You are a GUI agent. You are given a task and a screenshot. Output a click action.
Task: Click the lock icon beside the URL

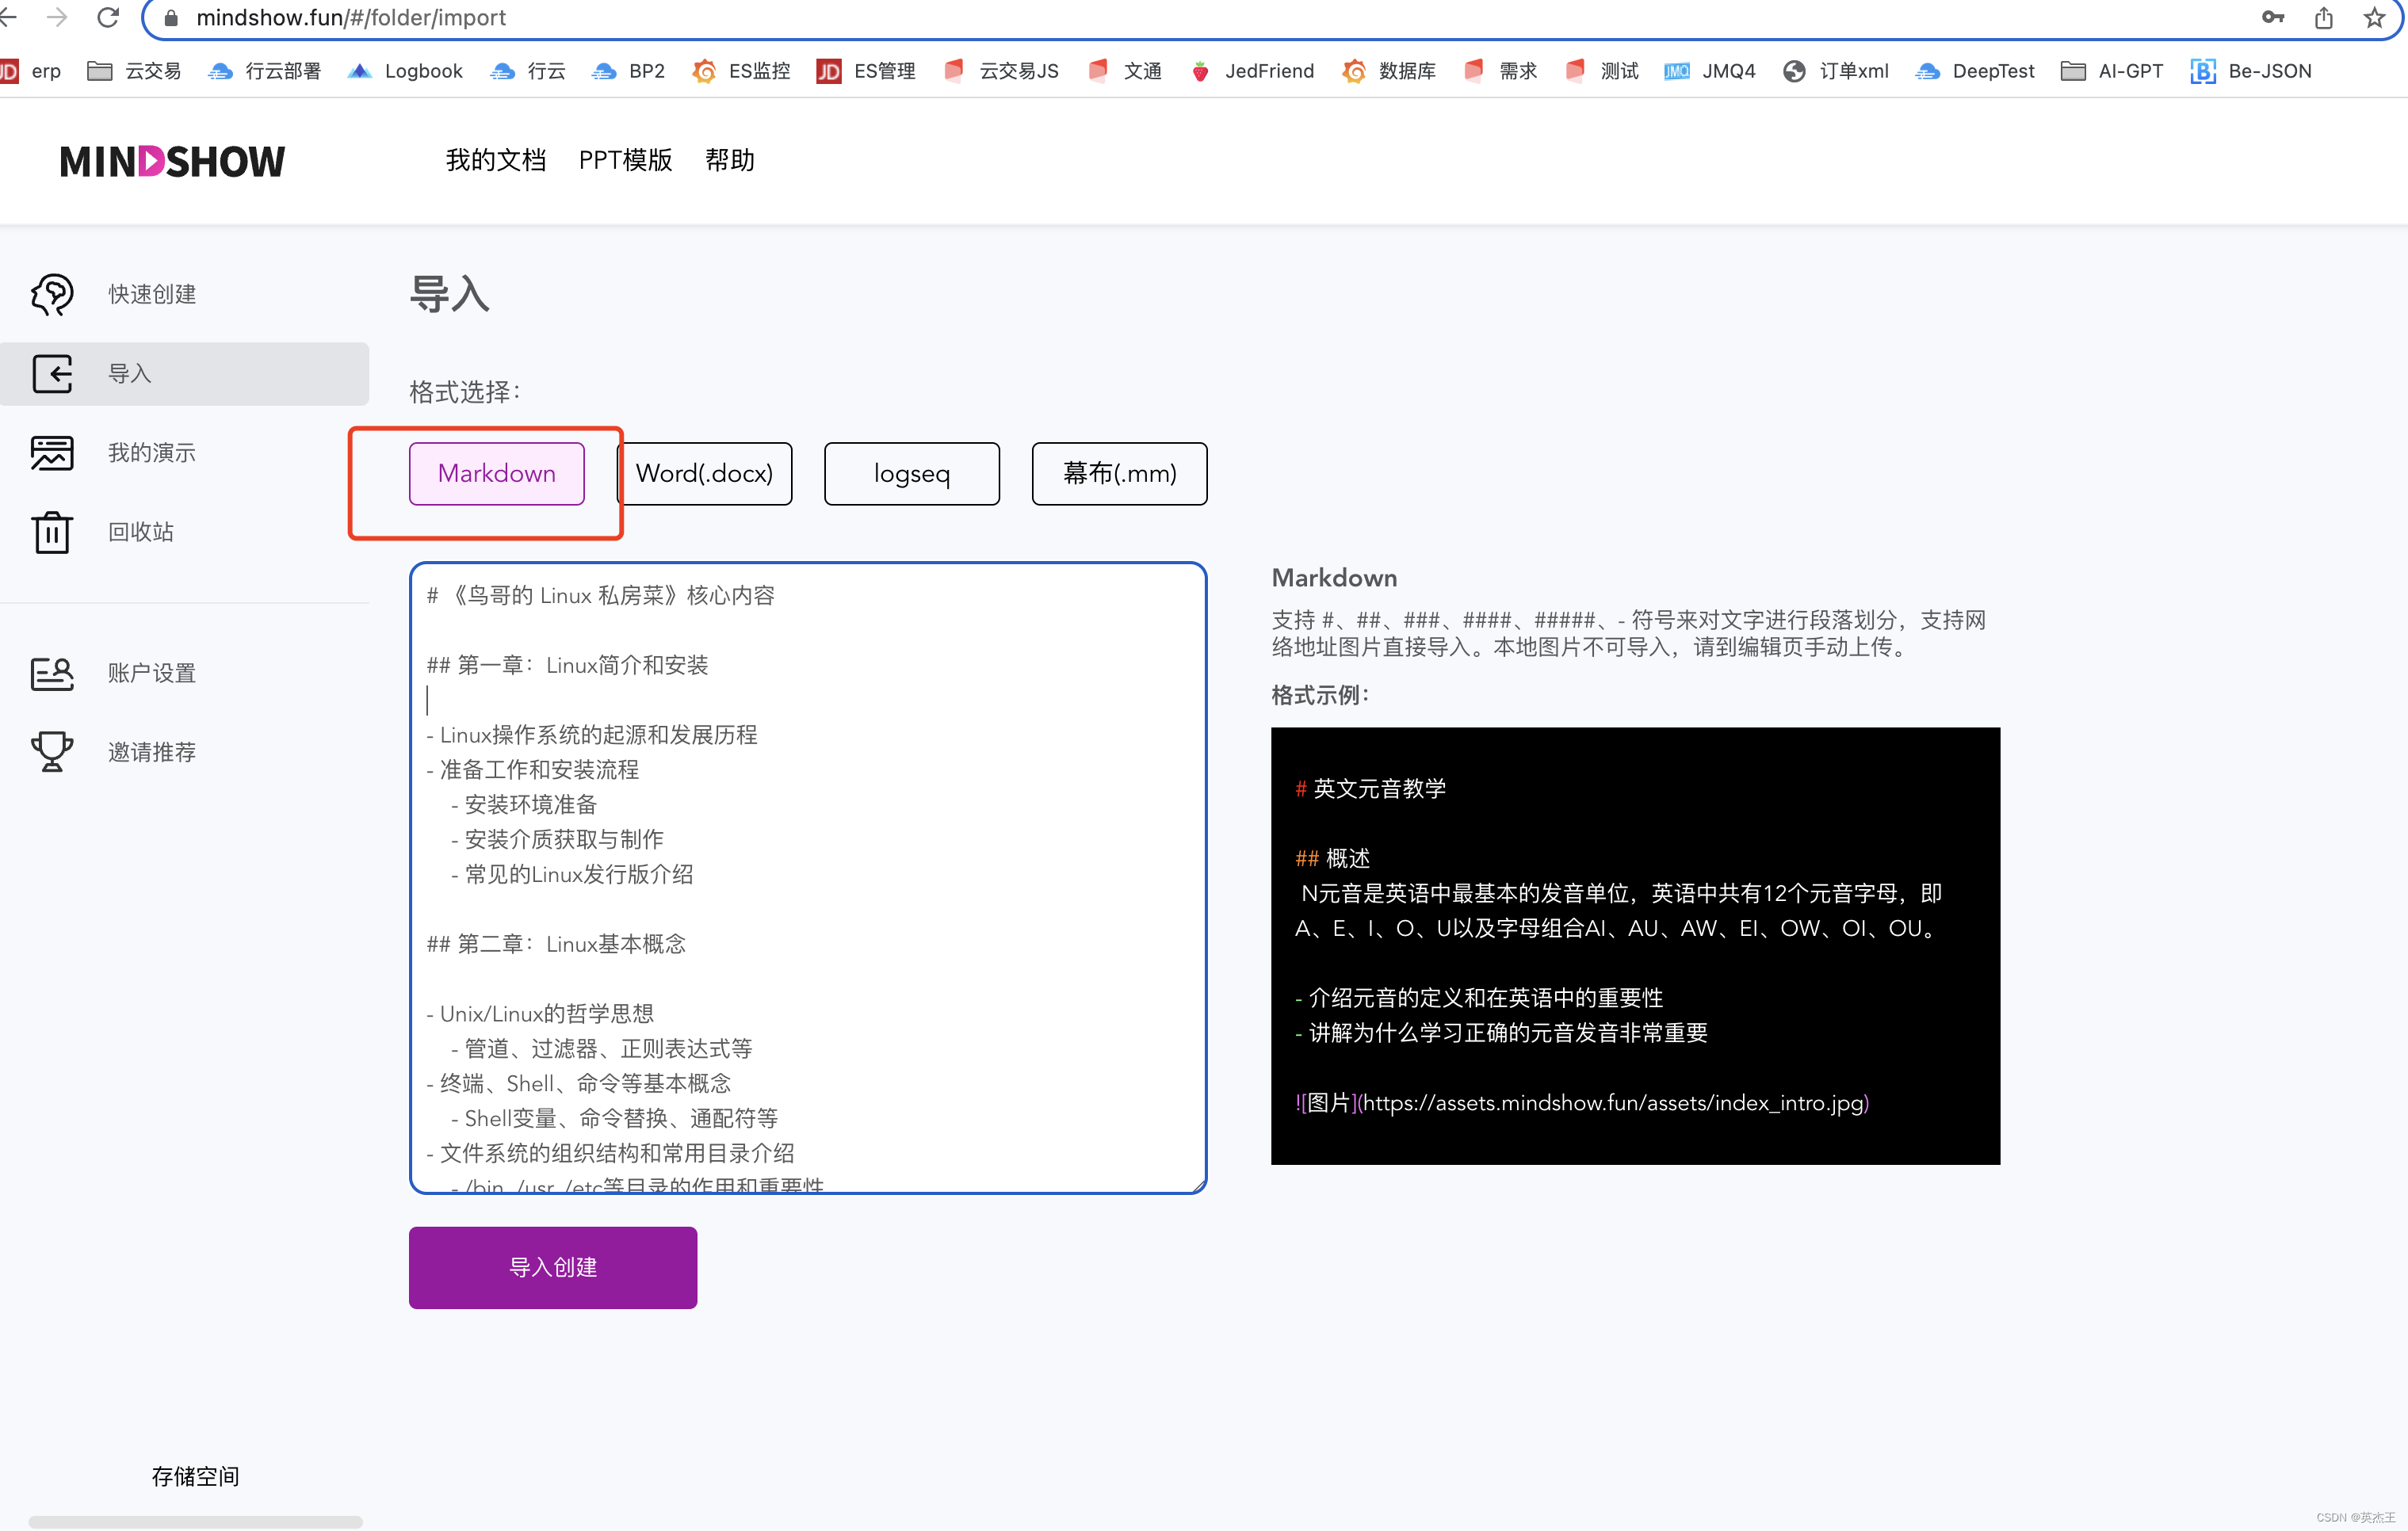tap(170, 18)
